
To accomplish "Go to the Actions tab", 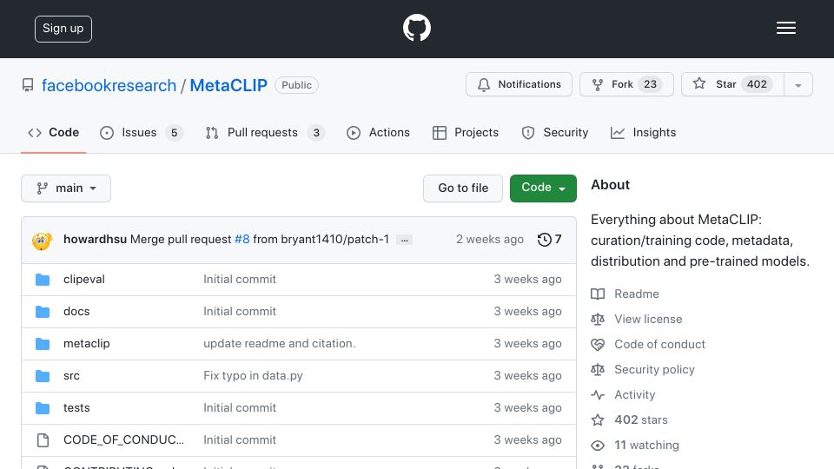I will click(x=378, y=132).
